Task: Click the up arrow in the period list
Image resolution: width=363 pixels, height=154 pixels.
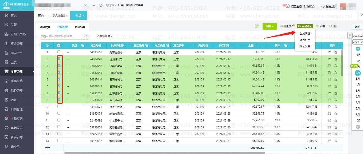Action: (x=358, y=48)
